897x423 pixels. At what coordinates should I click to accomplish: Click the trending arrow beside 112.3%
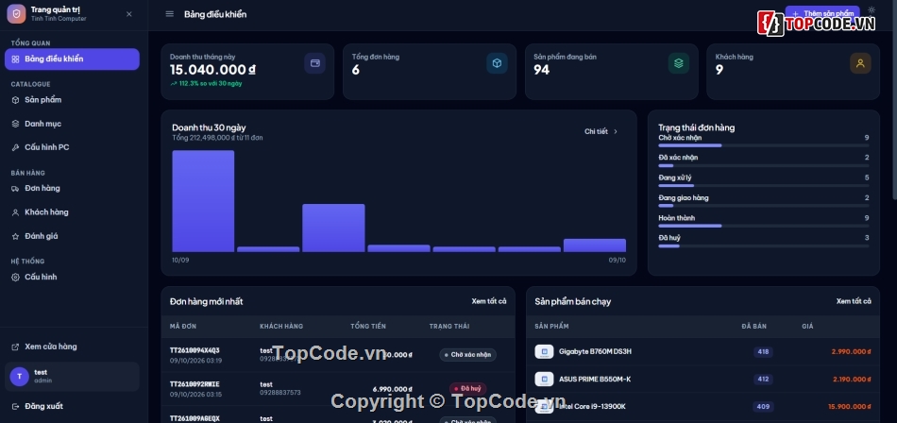point(174,84)
